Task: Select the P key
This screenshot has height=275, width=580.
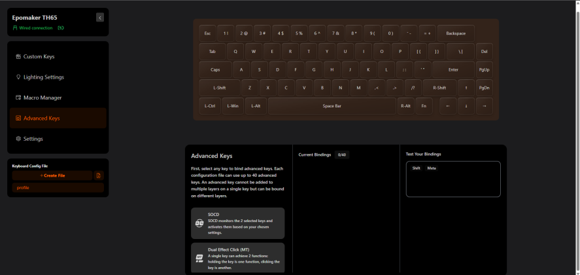Action: tap(400, 52)
